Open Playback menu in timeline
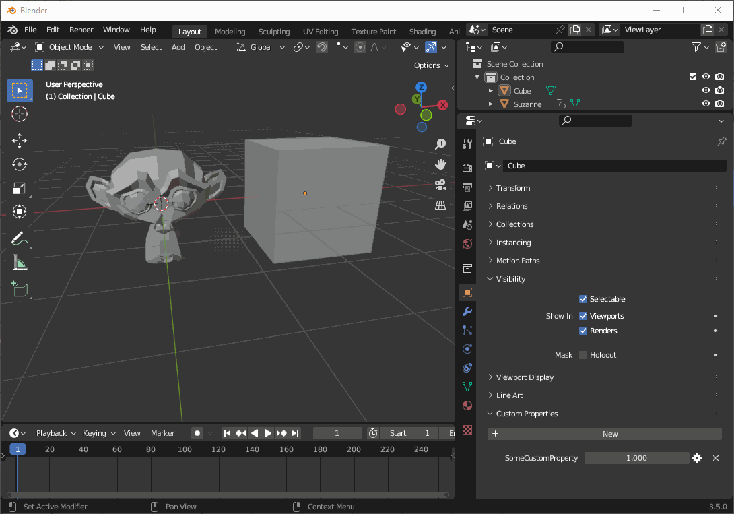Viewport: 734px width, 514px height. click(55, 433)
